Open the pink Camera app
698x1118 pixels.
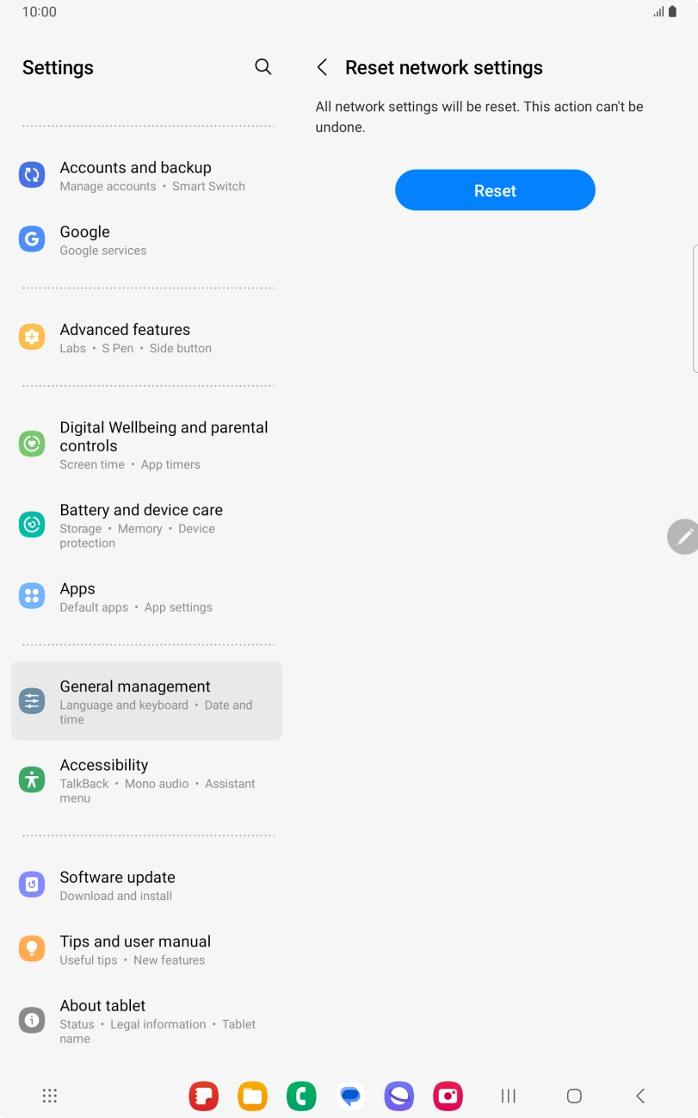[448, 1096]
